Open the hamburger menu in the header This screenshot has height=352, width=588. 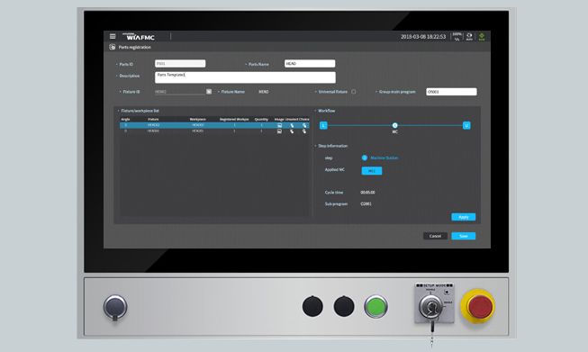113,36
